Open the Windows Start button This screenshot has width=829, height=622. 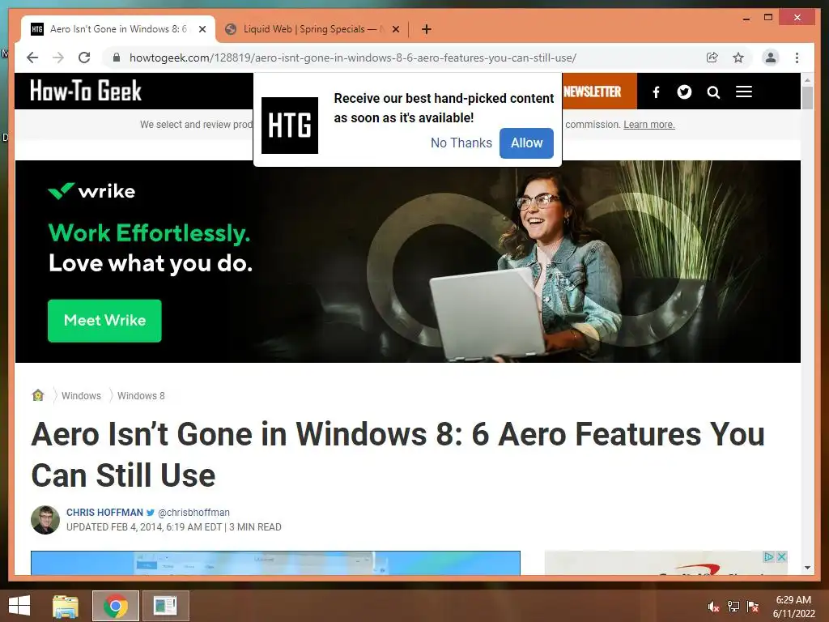click(19, 606)
